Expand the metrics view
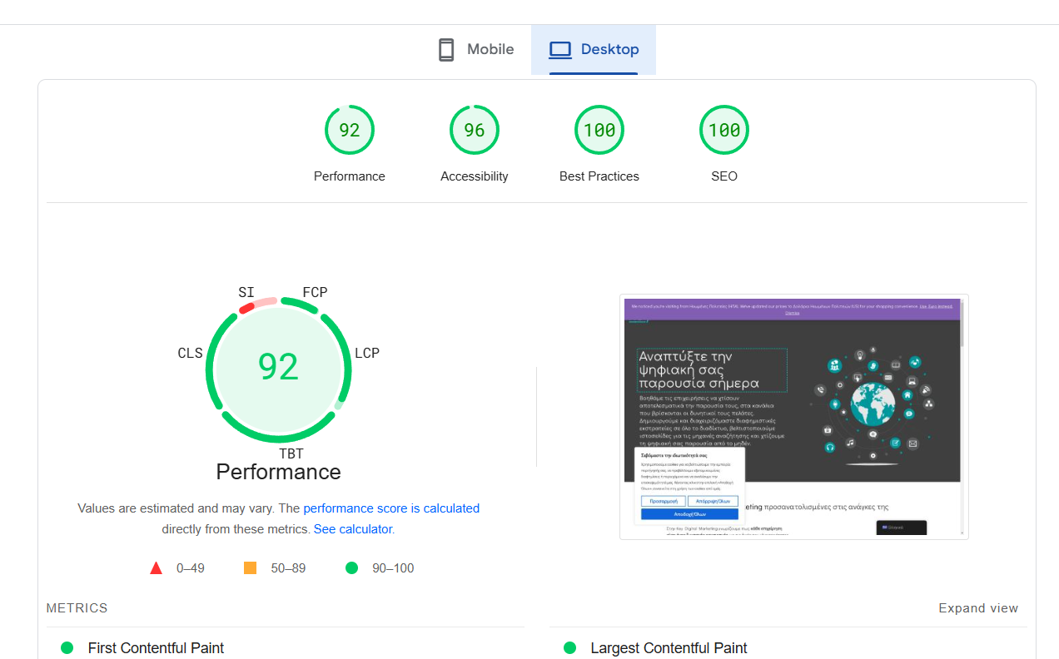 coord(978,608)
